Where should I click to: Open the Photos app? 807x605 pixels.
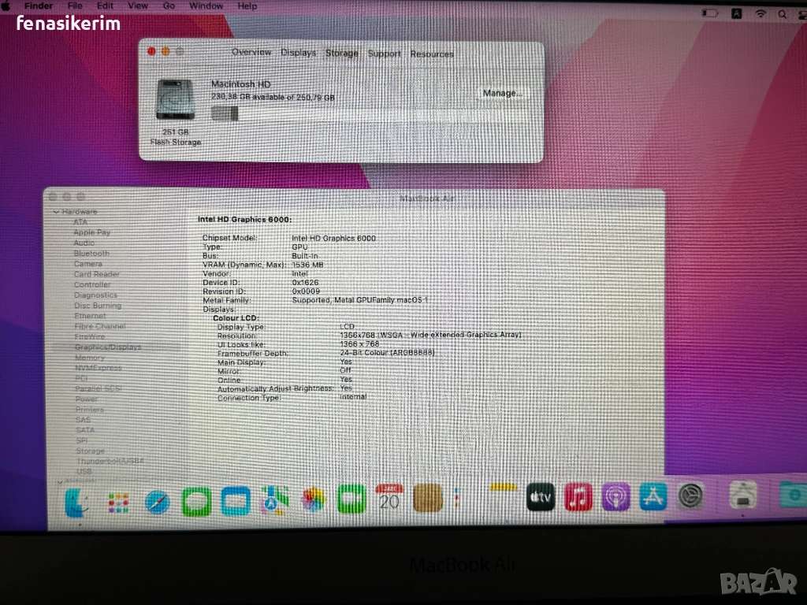pos(313,499)
